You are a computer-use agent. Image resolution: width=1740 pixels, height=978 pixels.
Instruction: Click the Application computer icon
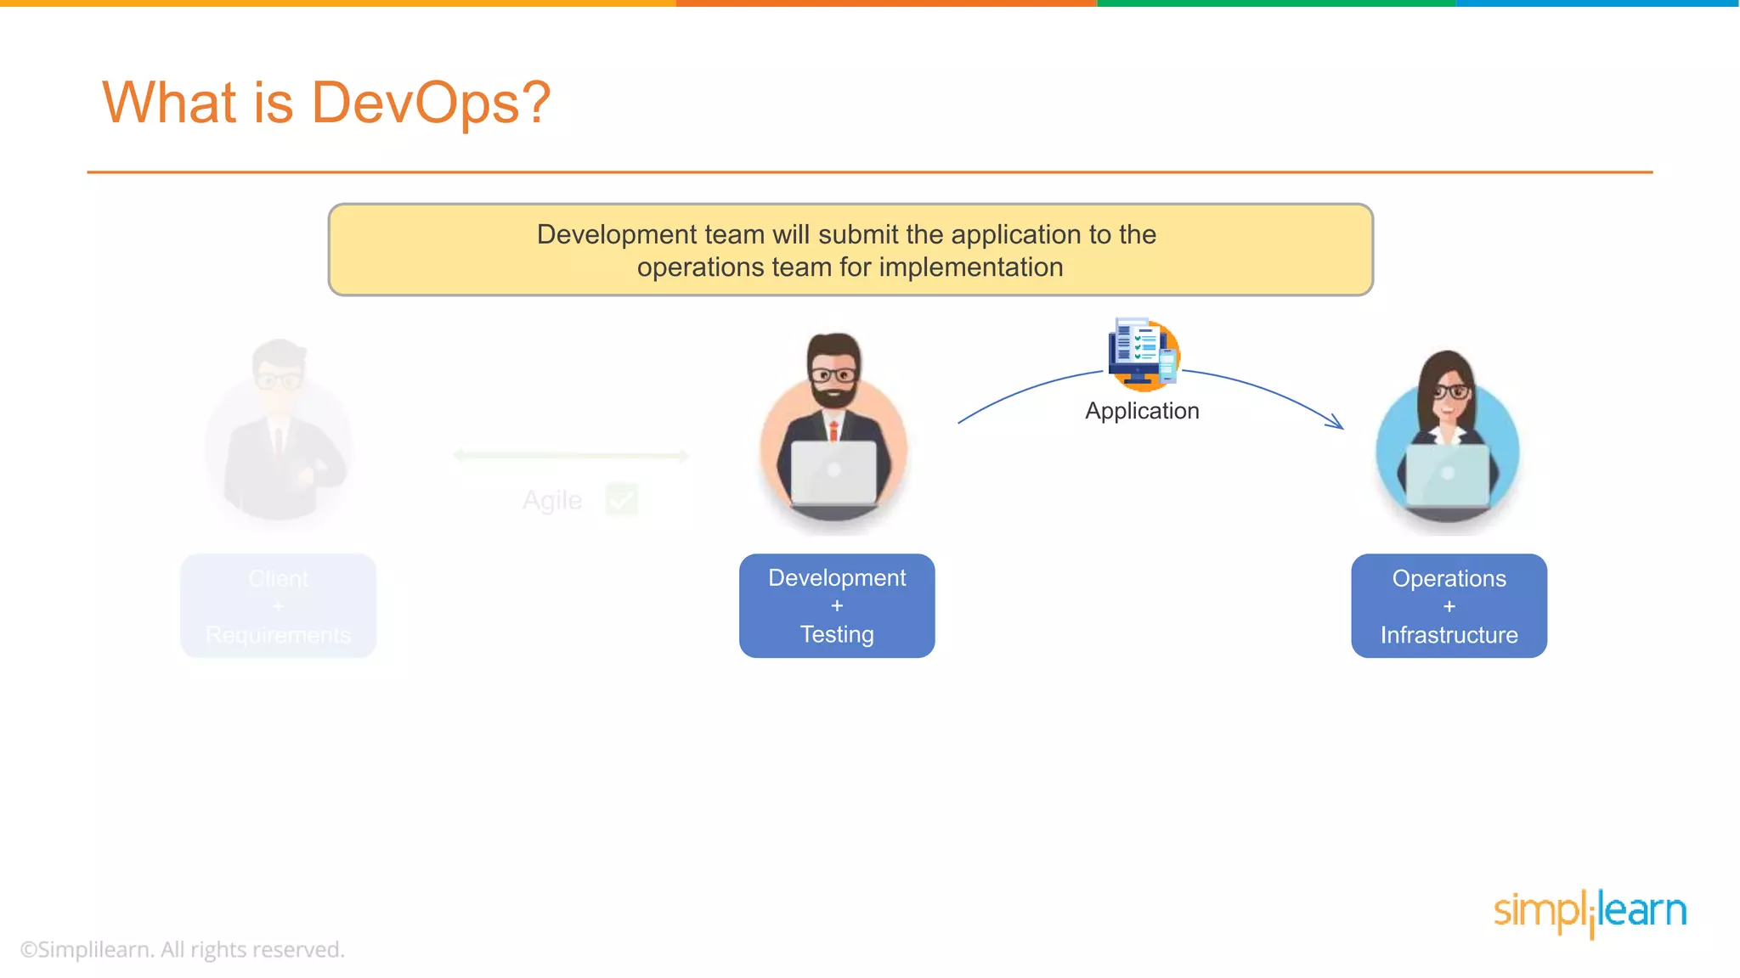click(1144, 353)
